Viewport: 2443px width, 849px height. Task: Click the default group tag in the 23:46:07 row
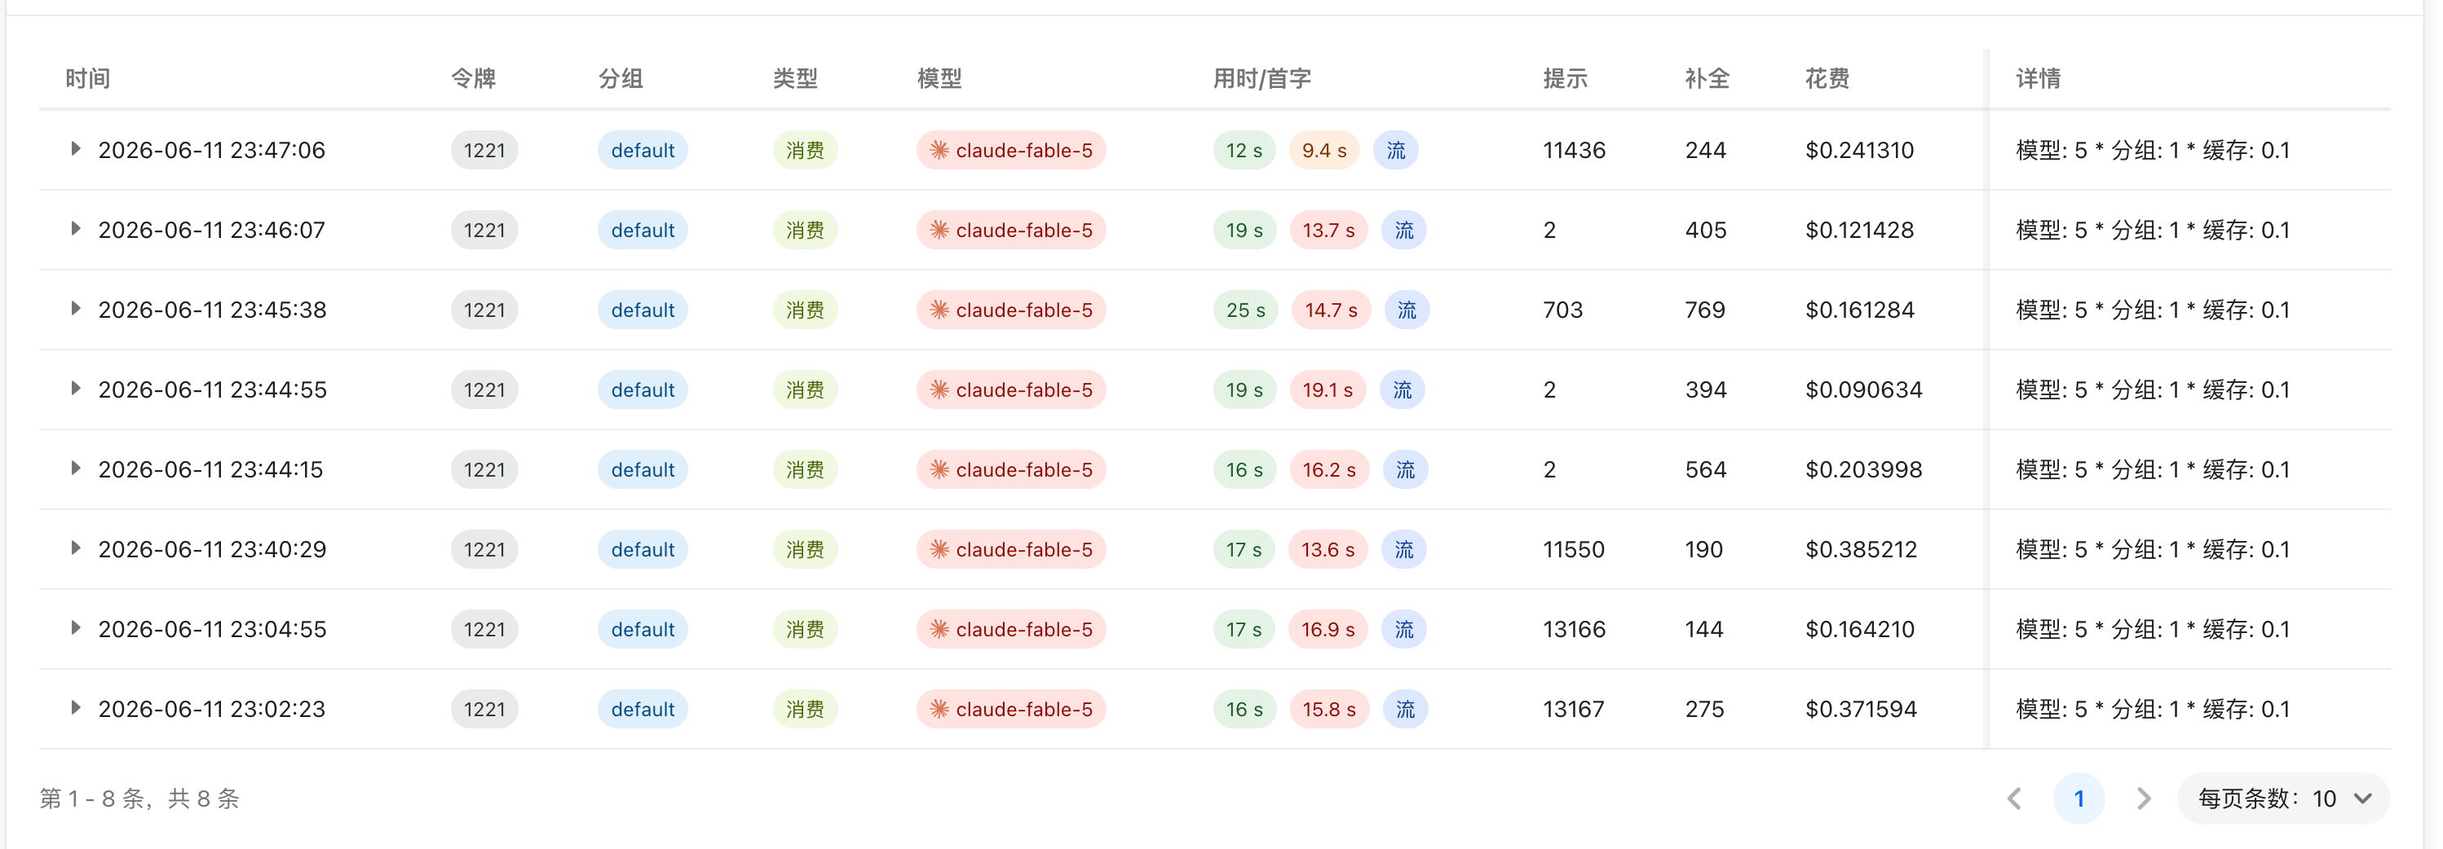[642, 231]
